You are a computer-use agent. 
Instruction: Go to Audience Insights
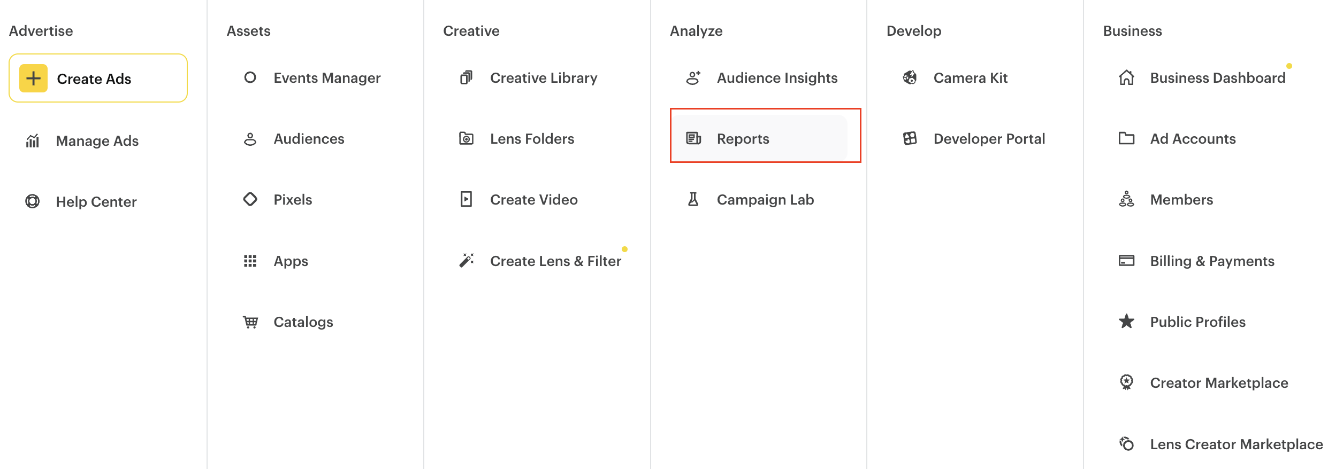pos(777,78)
